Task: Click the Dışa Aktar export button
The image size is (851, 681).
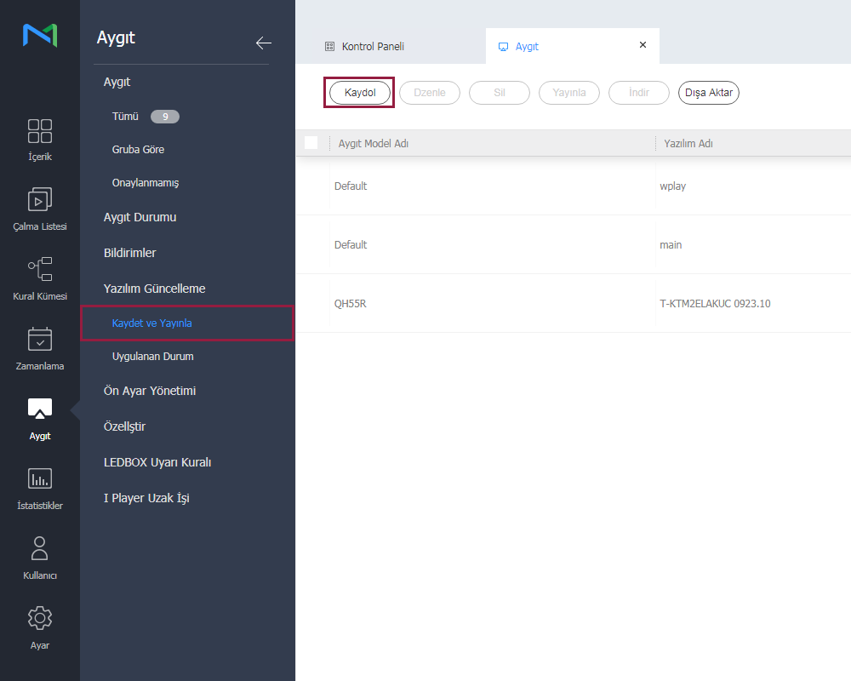Action: 708,93
